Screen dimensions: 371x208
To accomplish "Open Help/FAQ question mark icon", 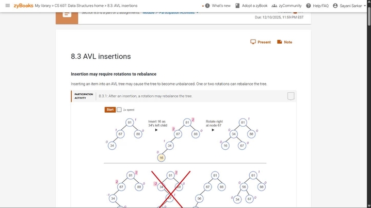I will click(308, 6).
